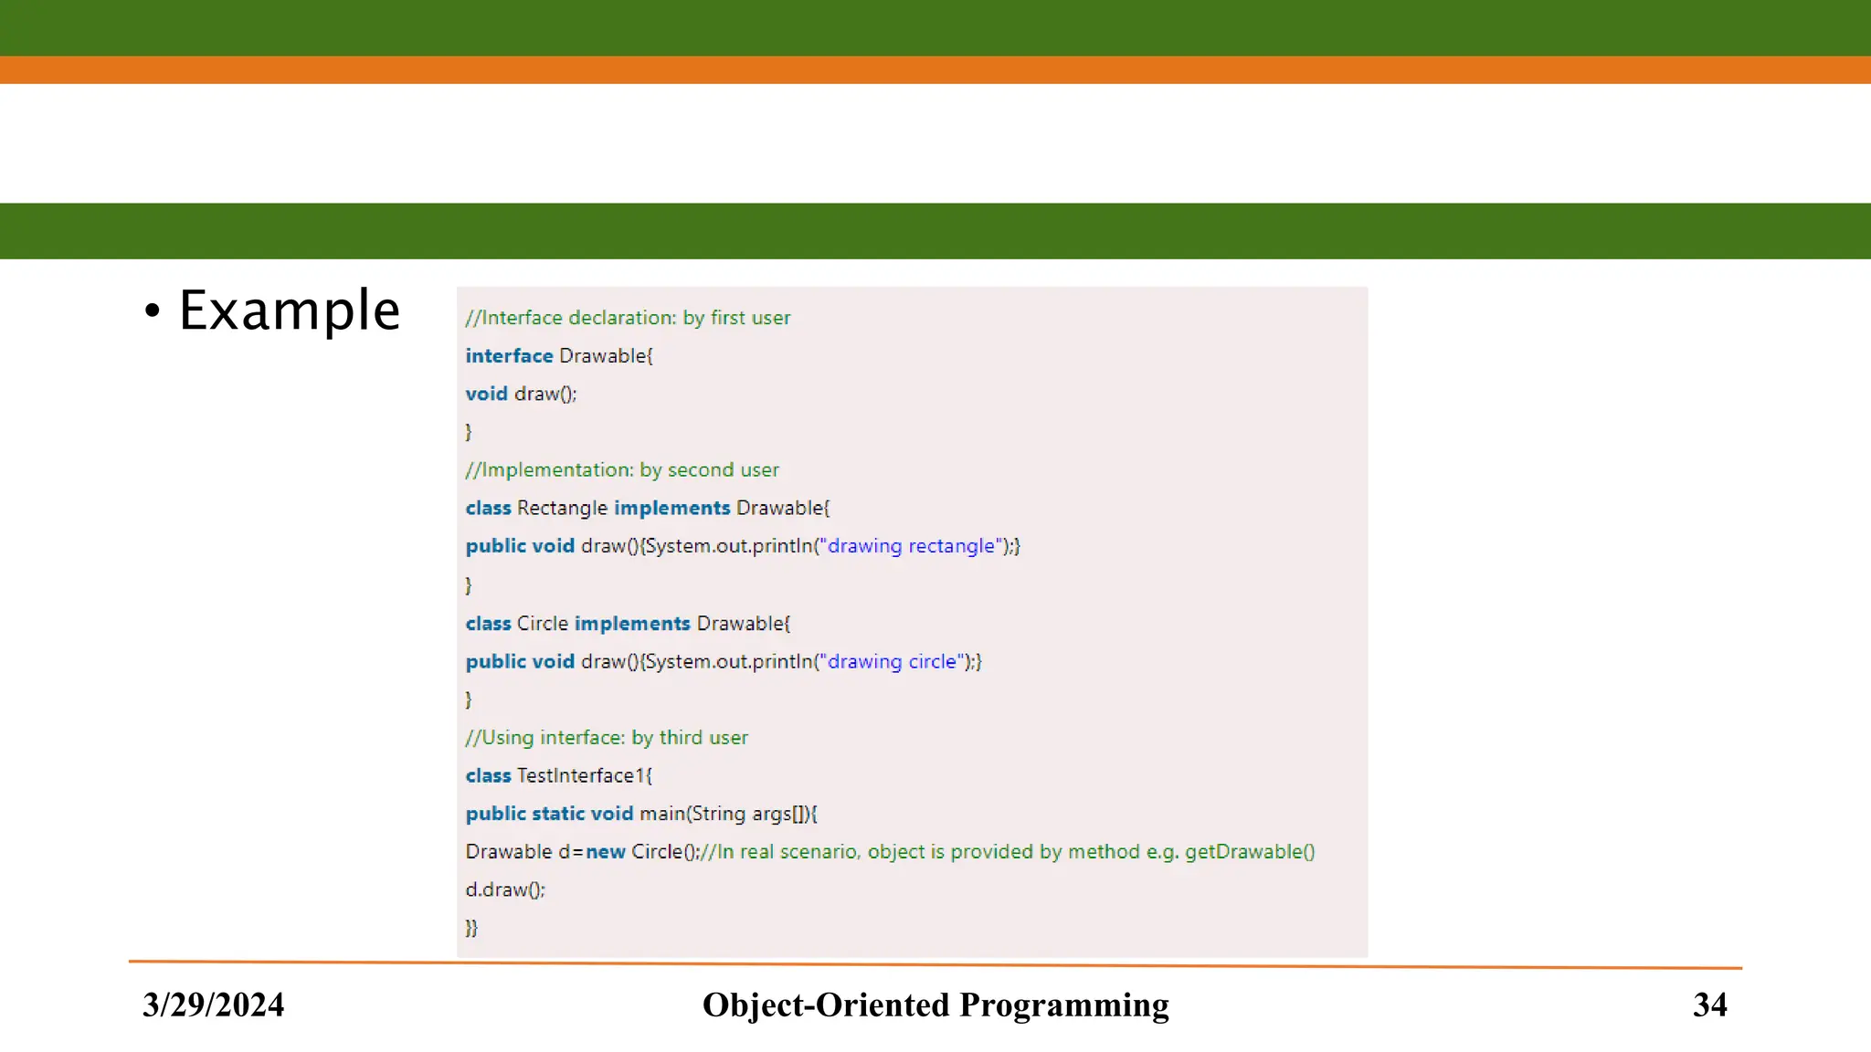Click the getDrawable() real scenario comment
Image resolution: width=1871 pixels, height=1052 pixels.
(1008, 852)
